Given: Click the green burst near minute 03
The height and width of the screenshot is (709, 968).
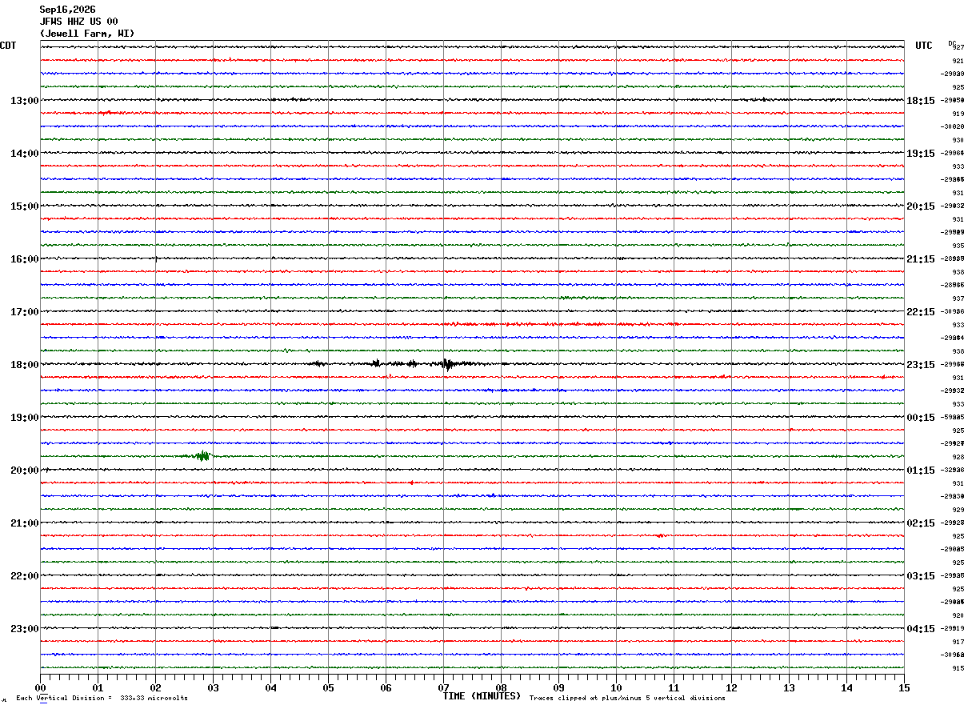Looking at the screenshot, I should coord(202,456).
